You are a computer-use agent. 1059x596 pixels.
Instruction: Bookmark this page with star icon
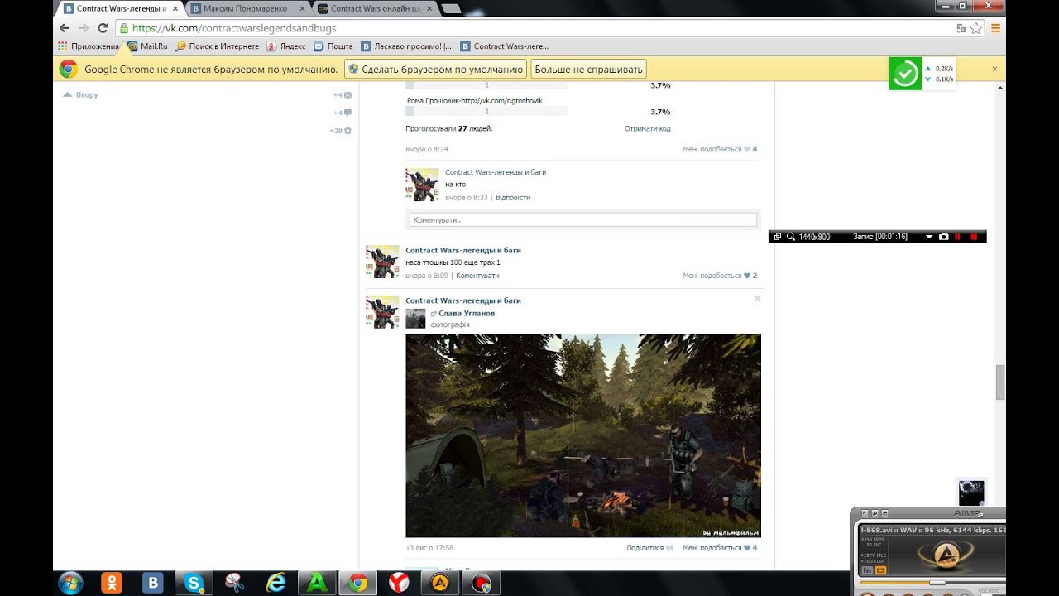[x=976, y=27]
